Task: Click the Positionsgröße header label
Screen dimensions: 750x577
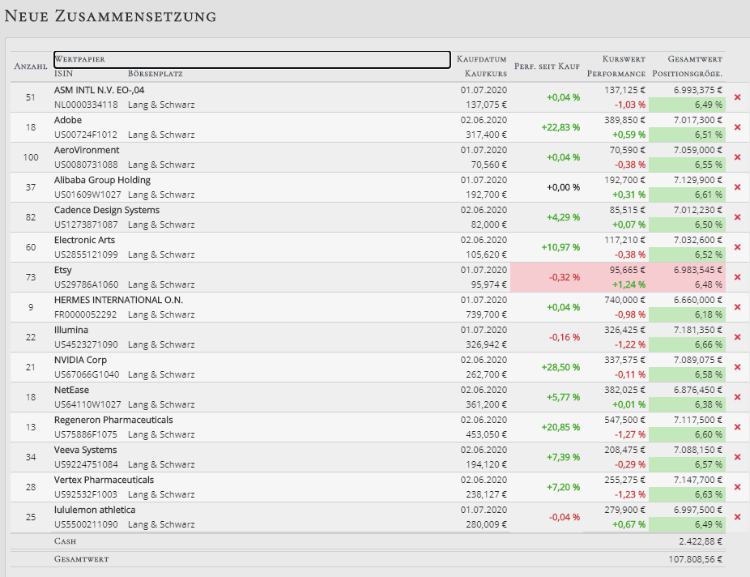Action: (x=687, y=74)
